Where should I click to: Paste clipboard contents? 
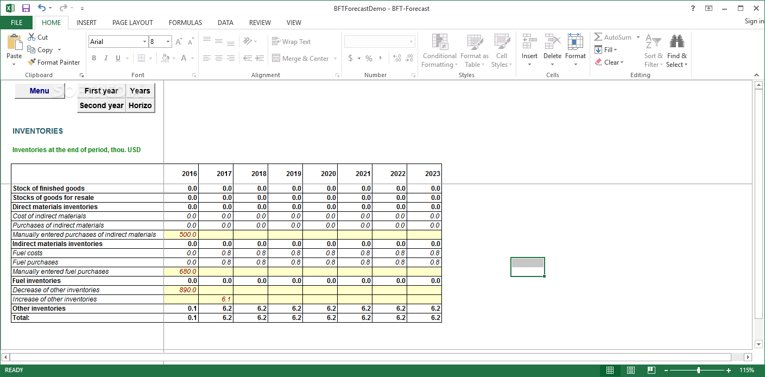[x=14, y=49]
